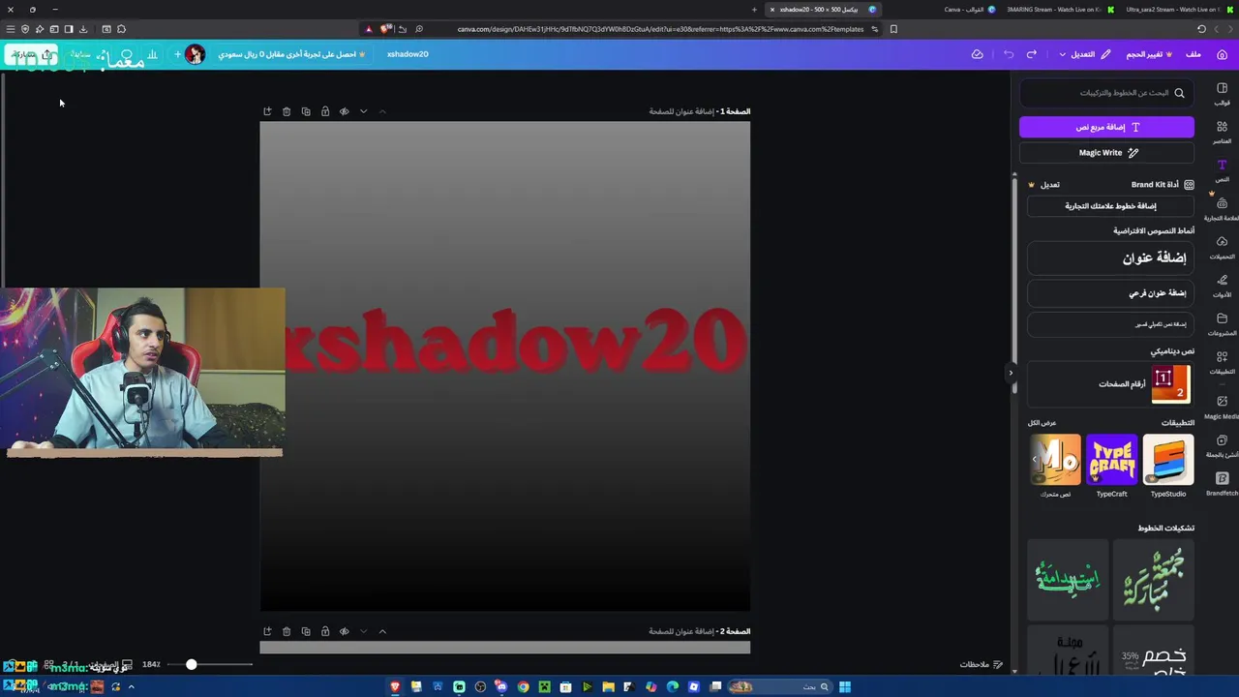Open المشروعات (Projects) sidebar tab

pyautogui.click(x=1222, y=324)
